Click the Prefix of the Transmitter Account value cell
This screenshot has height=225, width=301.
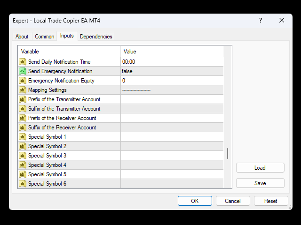tap(172, 99)
